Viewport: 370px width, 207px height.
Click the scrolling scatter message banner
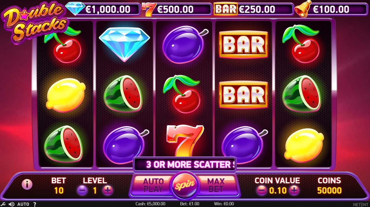coord(184,165)
